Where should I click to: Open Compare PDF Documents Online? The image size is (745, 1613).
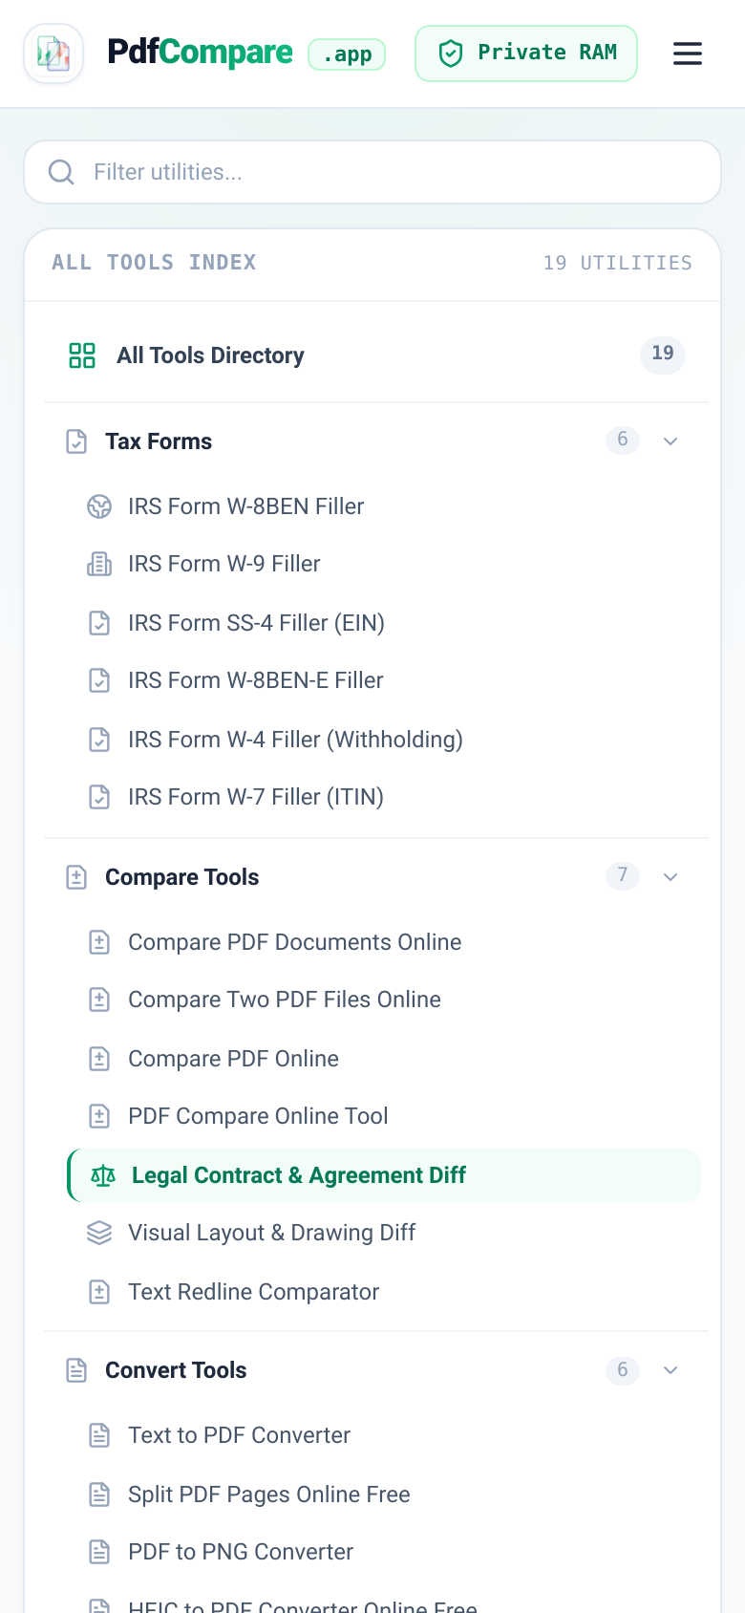[x=384, y=942]
